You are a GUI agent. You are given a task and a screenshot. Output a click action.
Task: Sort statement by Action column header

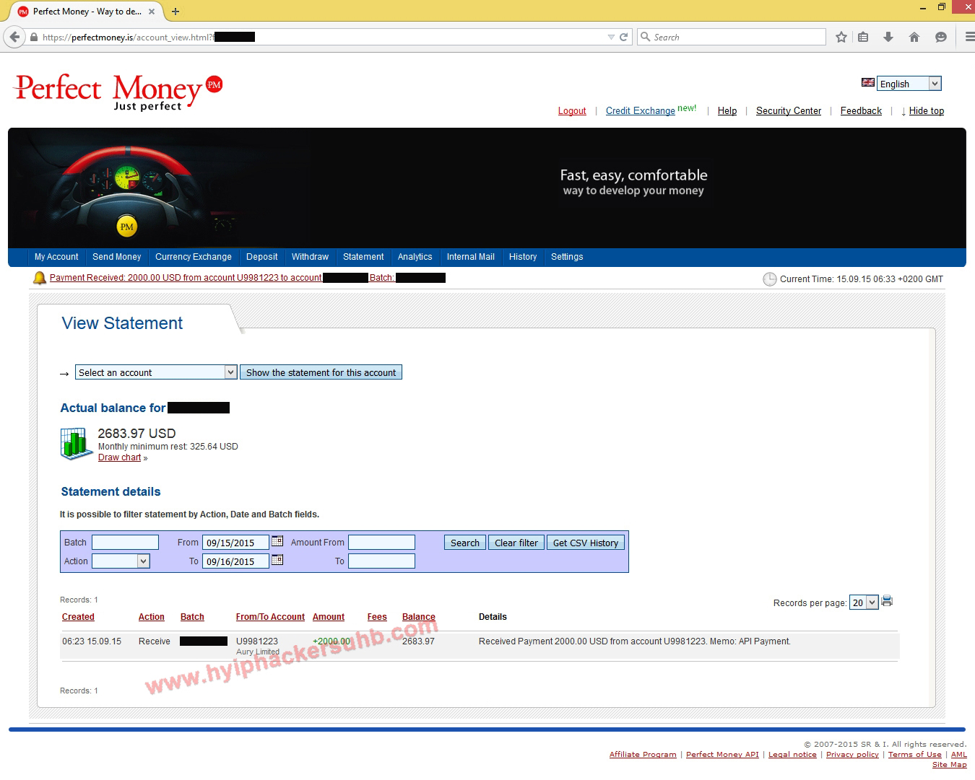(152, 617)
